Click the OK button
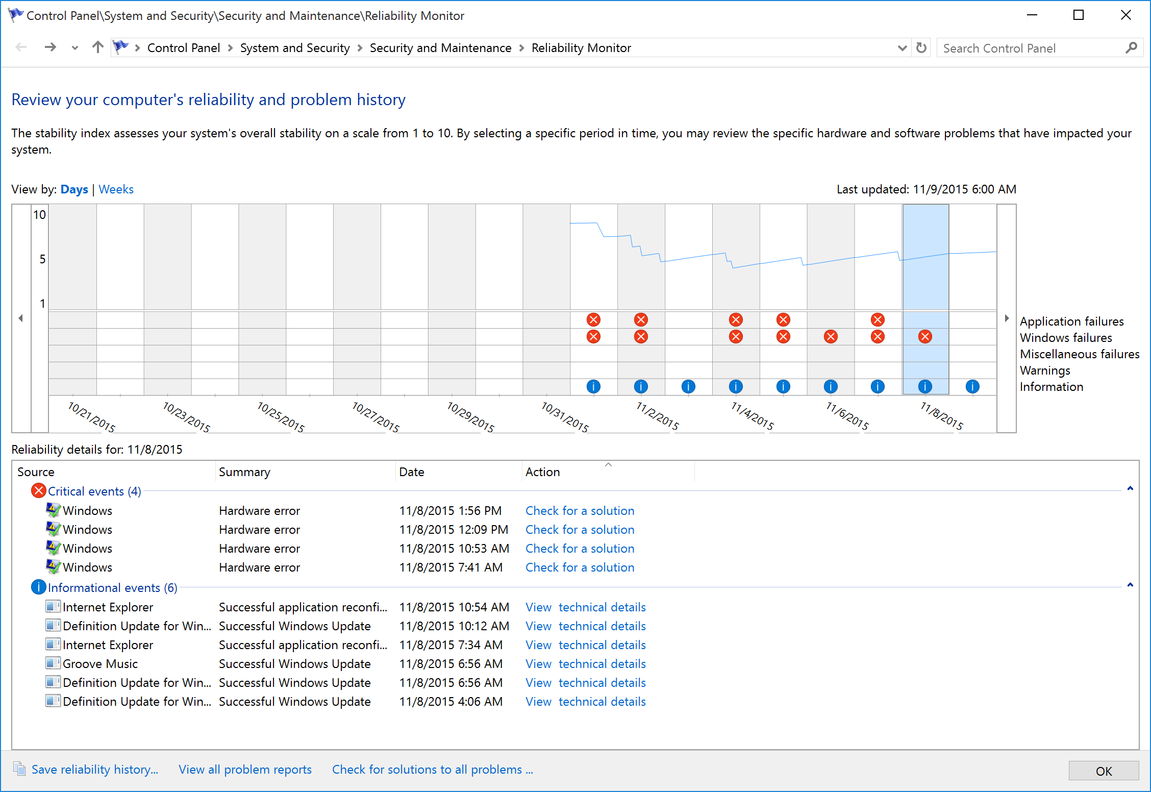 click(1103, 771)
